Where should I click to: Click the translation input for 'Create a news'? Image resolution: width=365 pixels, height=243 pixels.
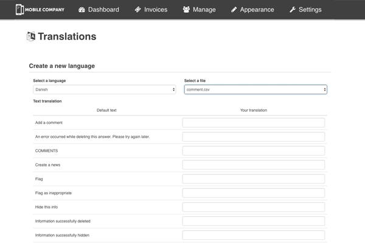pyautogui.click(x=254, y=165)
